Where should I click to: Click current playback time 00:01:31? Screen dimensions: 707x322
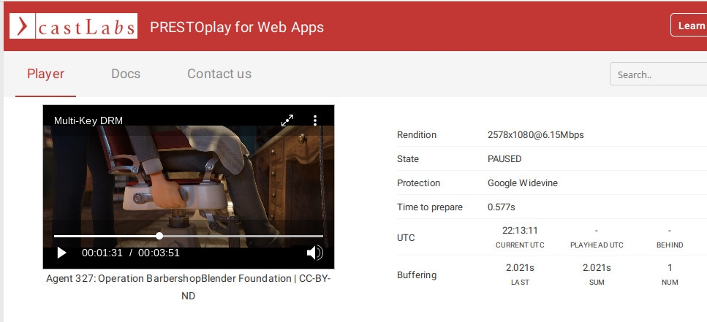pos(102,253)
